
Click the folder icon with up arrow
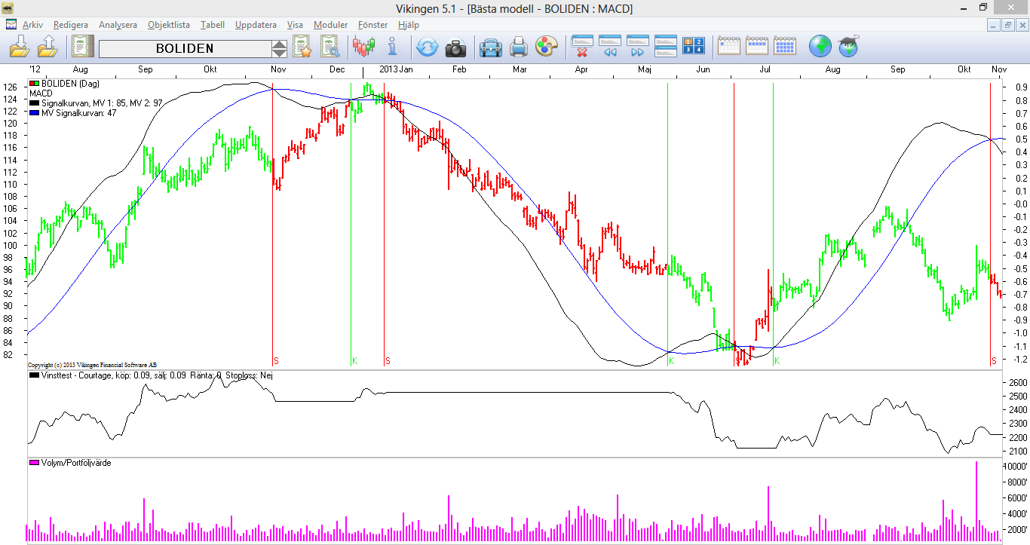[x=48, y=47]
